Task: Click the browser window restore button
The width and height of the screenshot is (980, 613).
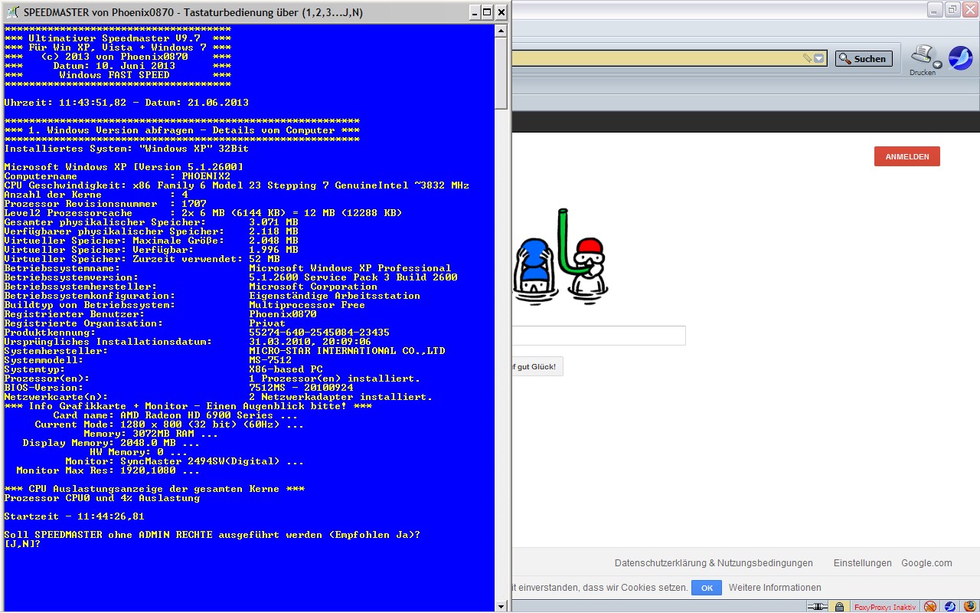Action: click(952, 9)
